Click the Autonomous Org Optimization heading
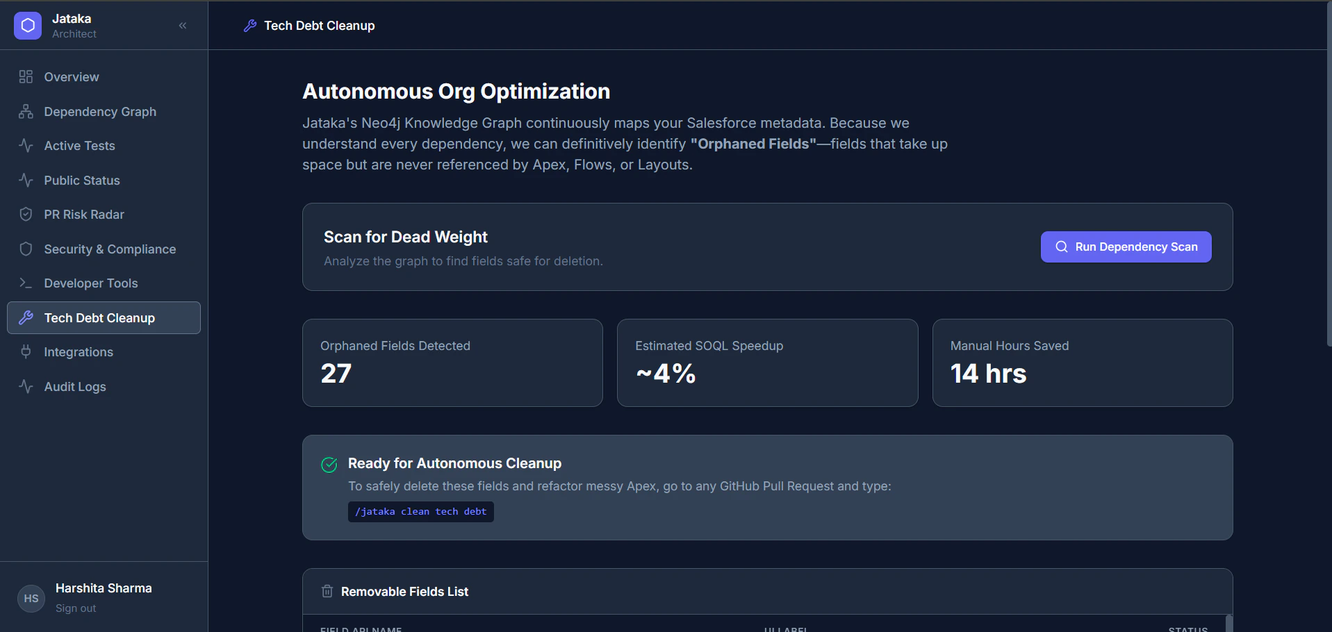 coord(456,91)
